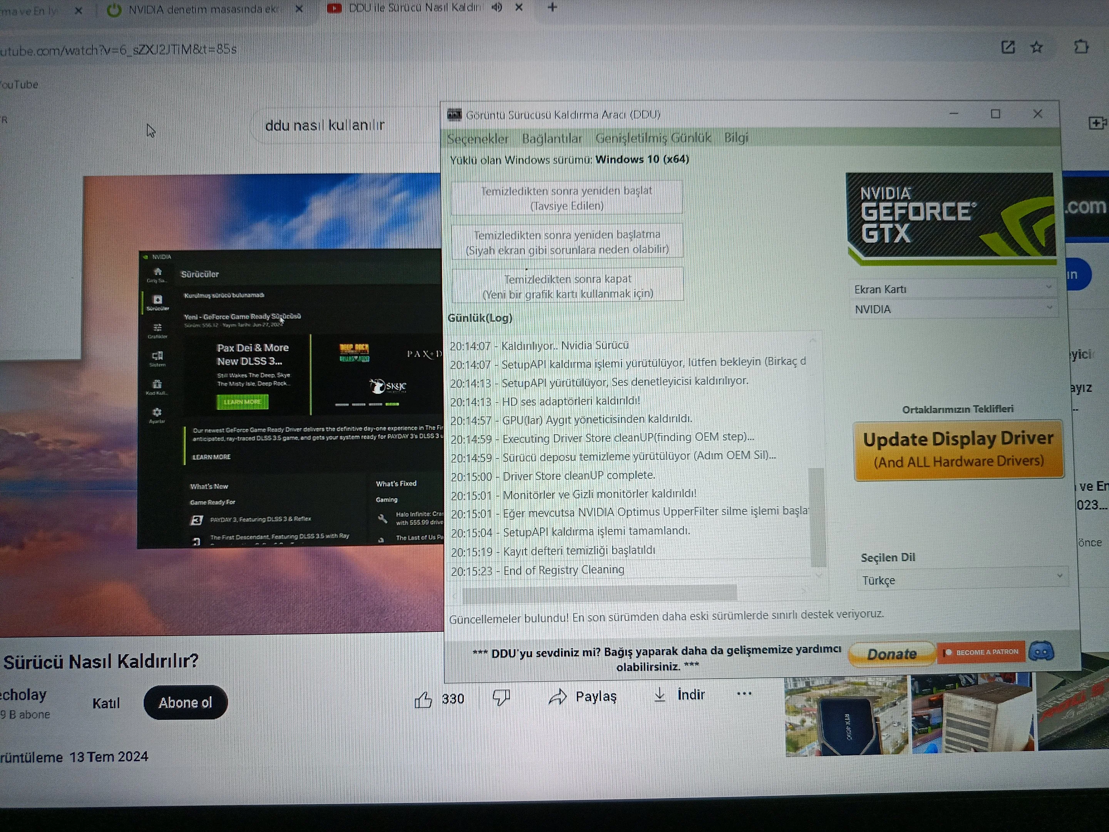Bookmark the page with the star icon

pyautogui.click(x=1037, y=48)
